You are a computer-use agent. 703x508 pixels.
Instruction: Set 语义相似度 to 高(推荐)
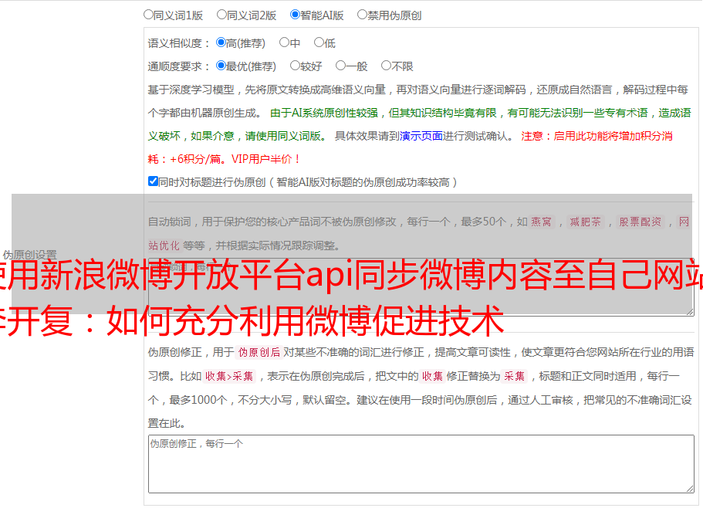click(221, 42)
